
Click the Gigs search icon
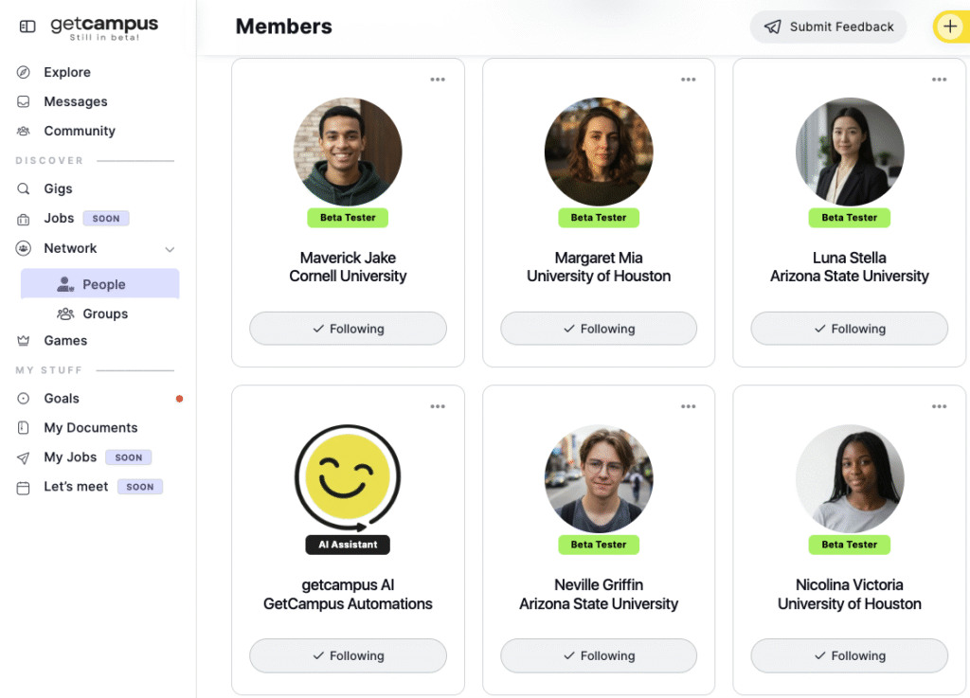pos(24,188)
